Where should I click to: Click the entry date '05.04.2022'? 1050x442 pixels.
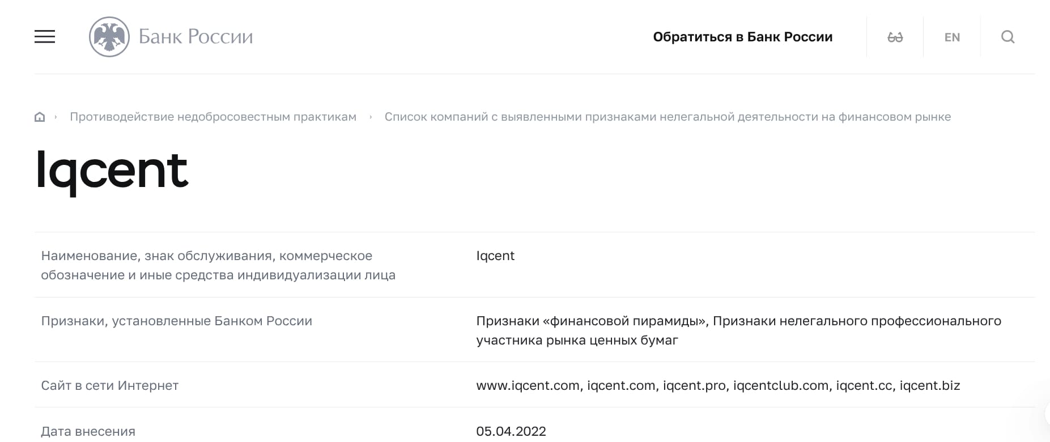click(x=511, y=431)
